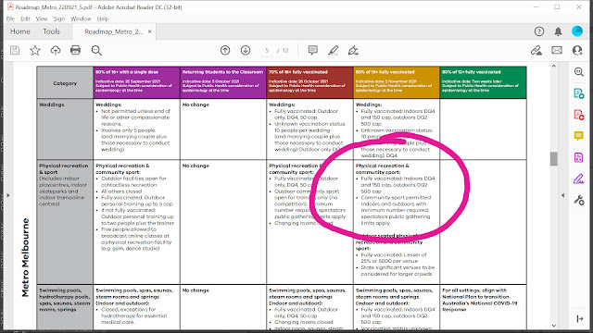Click the "Category" header cell

(65, 83)
